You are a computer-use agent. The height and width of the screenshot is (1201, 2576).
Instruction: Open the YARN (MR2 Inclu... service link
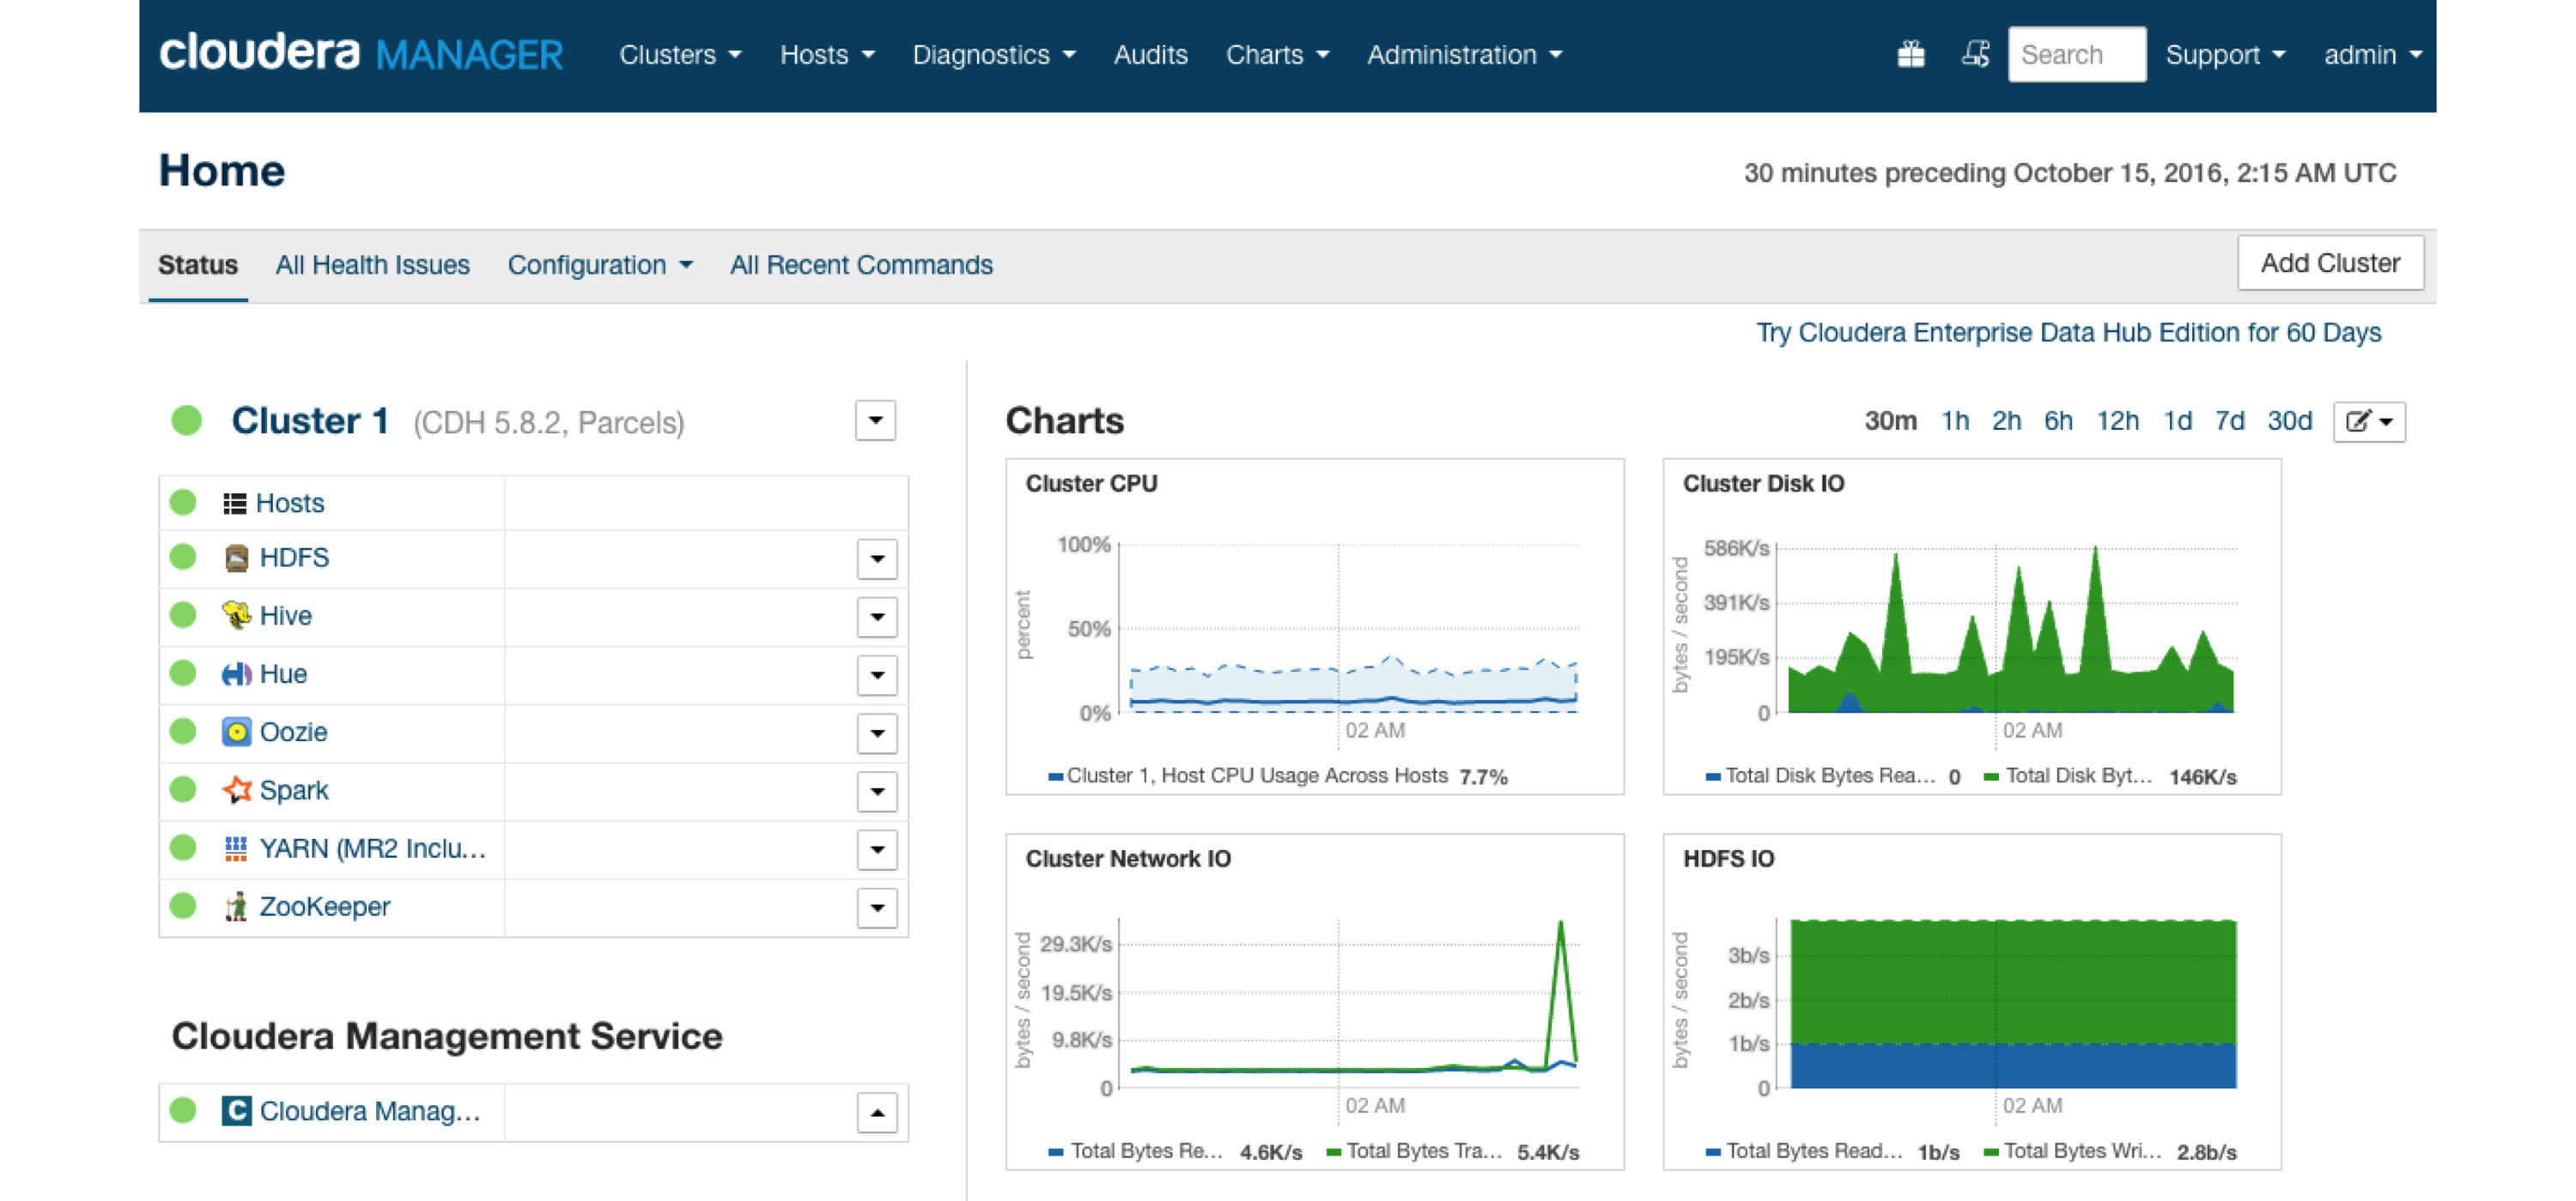(373, 848)
